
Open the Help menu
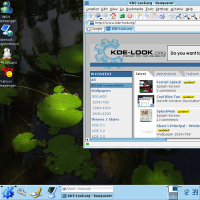pyautogui.click(x=189, y=9)
